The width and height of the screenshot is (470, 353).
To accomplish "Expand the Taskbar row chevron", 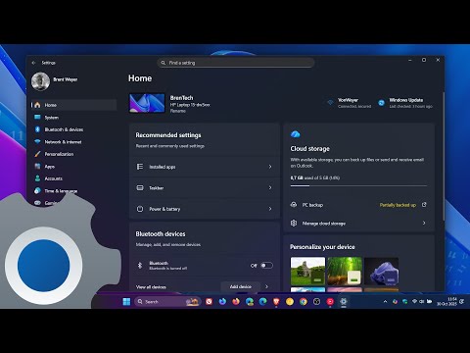I will pyautogui.click(x=270, y=187).
